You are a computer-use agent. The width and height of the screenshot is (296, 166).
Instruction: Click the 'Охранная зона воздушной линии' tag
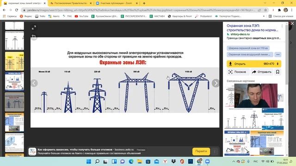tap(250, 54)
